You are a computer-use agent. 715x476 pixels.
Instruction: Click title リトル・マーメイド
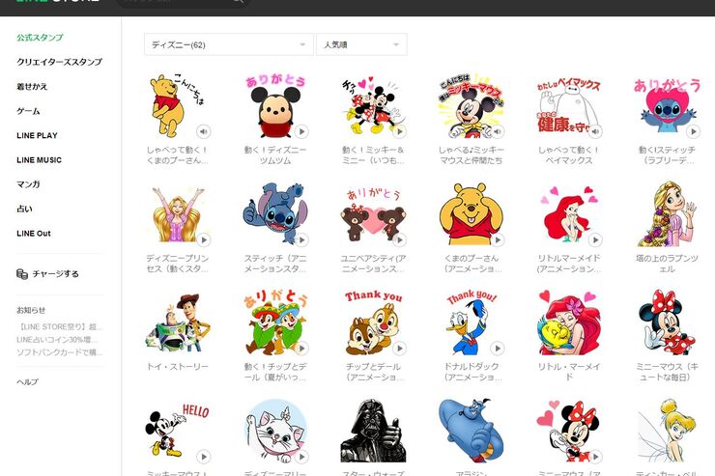(x=569, y=372)
